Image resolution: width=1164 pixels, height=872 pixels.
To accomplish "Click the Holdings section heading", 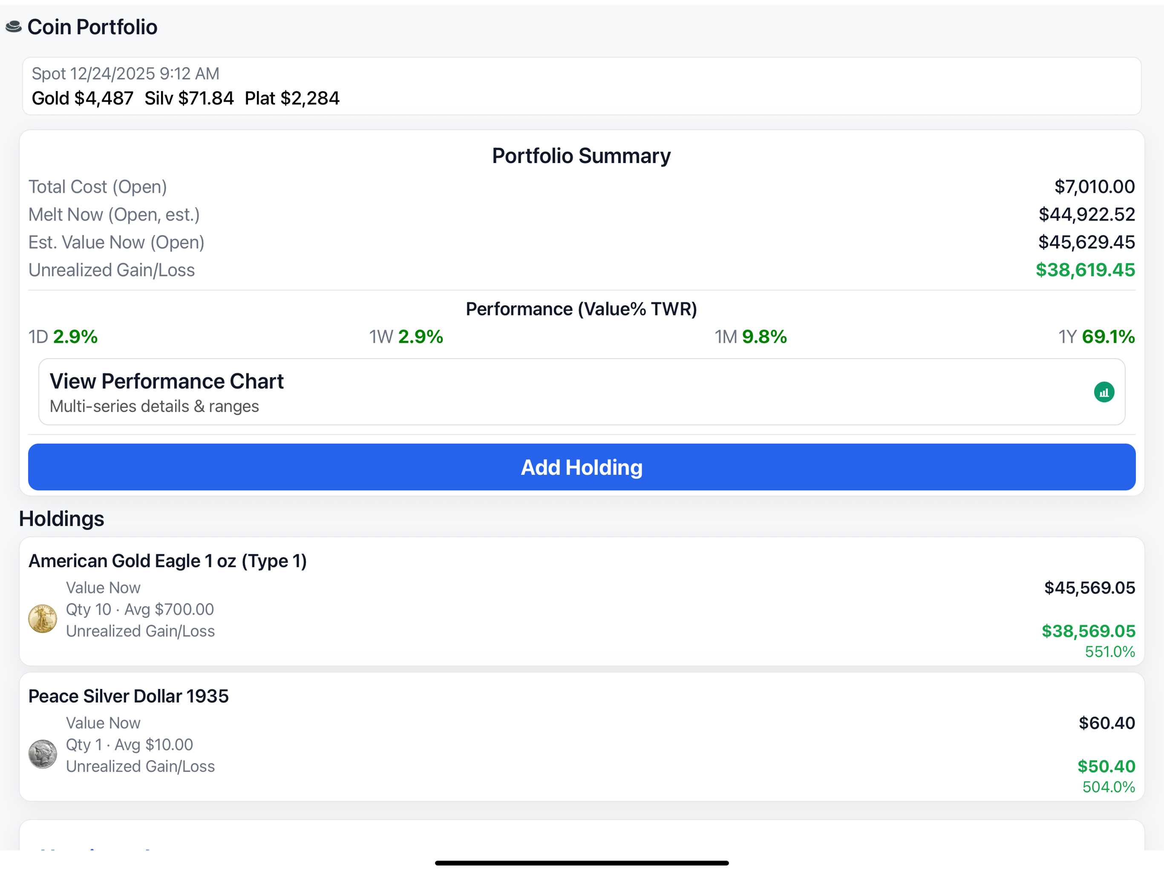I will pos(62,519).
